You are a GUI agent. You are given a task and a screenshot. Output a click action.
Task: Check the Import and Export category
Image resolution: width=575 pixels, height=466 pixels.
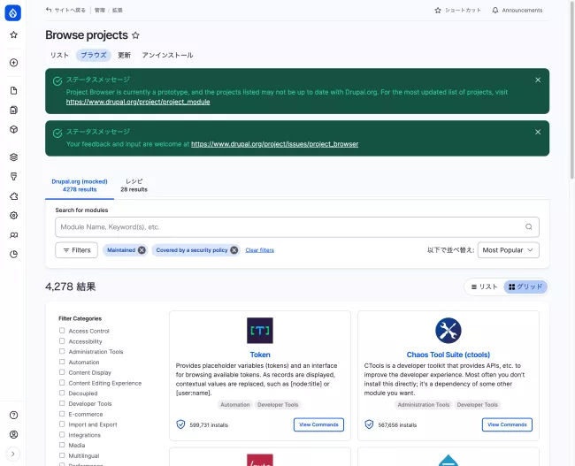click(62, 424)
